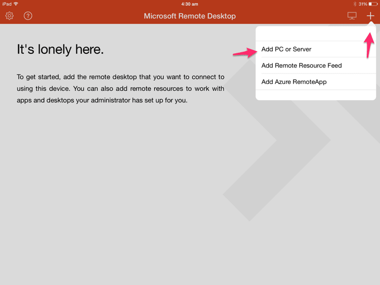The image size is (380, 285).
Task: Open the settings gear icon
Action: (x=9, y=16)
